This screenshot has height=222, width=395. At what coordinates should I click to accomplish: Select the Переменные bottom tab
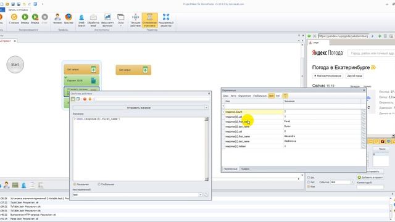click(230, 169)
